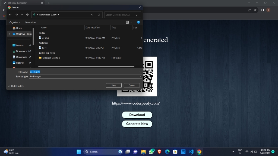Click the File name text field

(84, 72)
